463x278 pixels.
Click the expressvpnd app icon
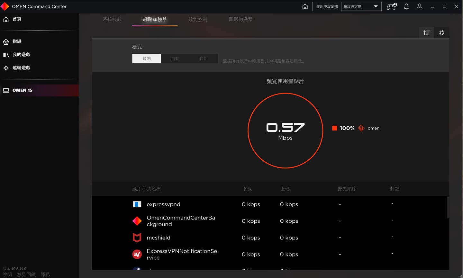(137, 204)
